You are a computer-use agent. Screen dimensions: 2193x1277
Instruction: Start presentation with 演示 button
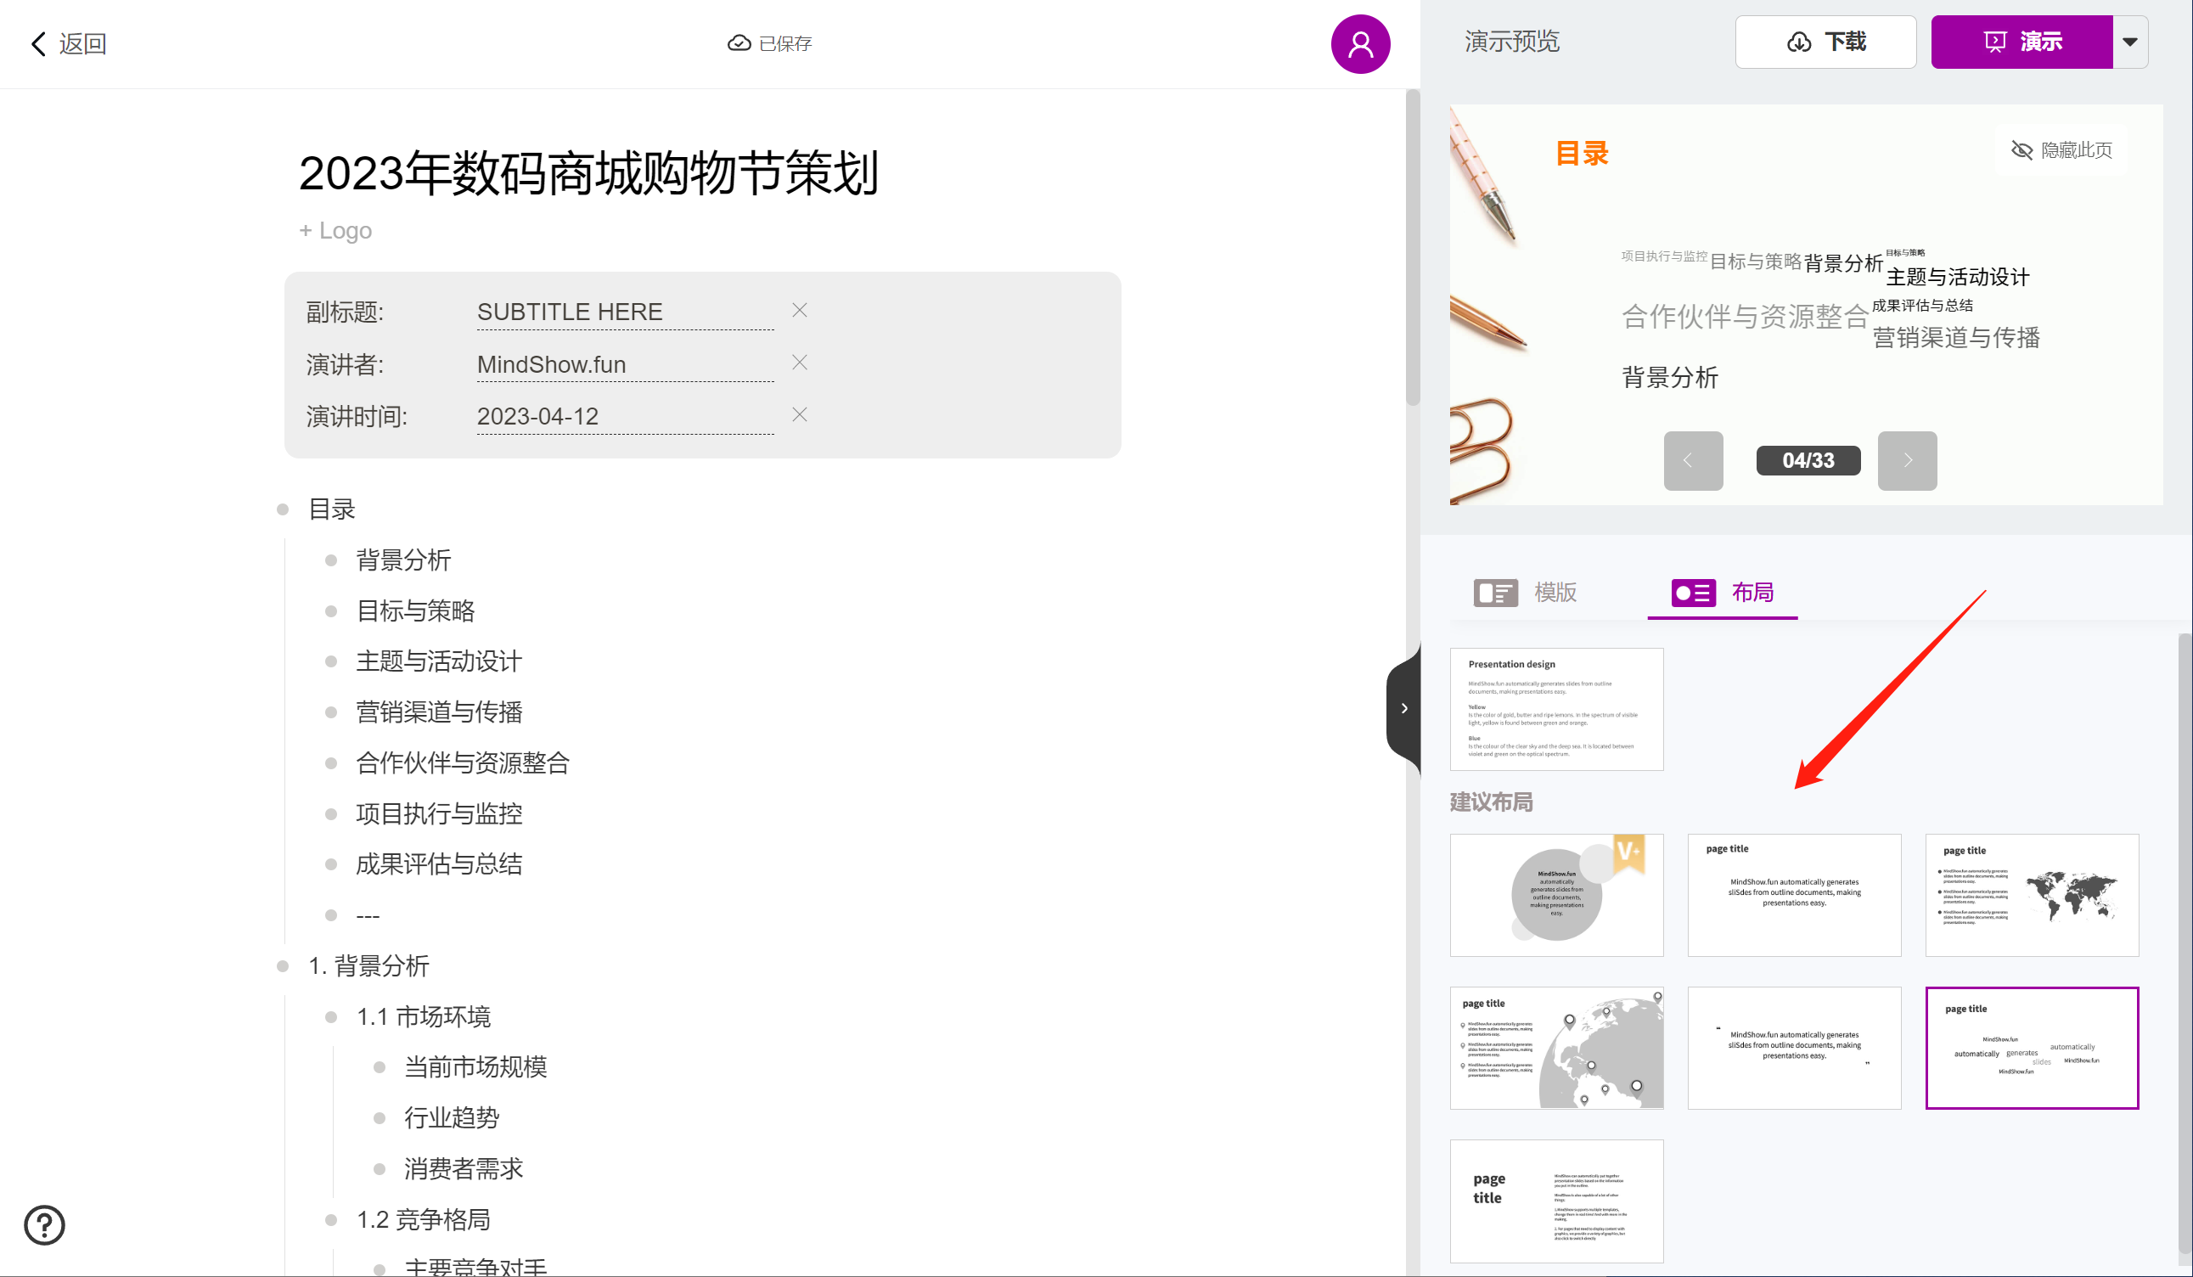coord(2021,42)
